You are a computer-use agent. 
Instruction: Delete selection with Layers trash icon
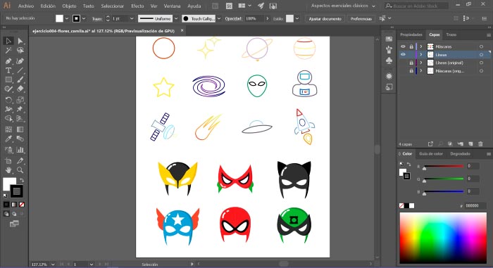point(480,144)
